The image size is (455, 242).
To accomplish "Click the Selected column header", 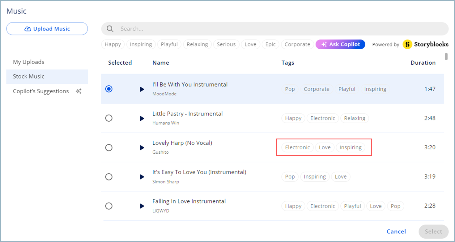I will [120, 63].
